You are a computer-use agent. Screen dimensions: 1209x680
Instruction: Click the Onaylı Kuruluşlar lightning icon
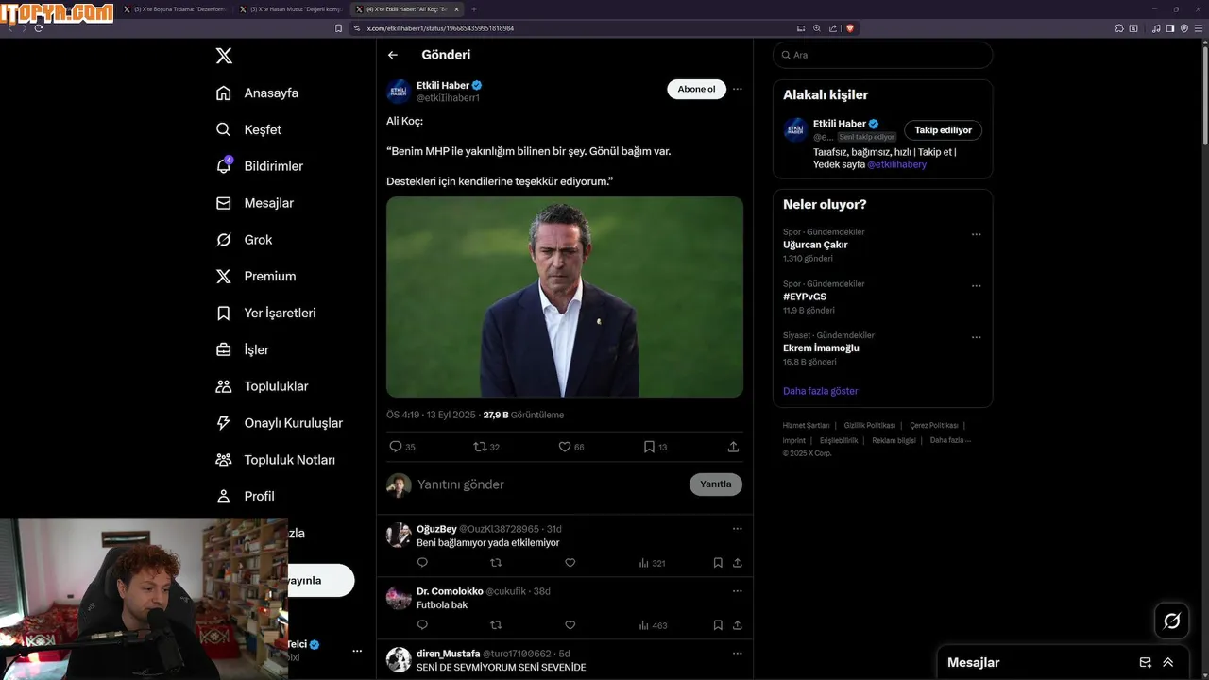click(224, 423)
